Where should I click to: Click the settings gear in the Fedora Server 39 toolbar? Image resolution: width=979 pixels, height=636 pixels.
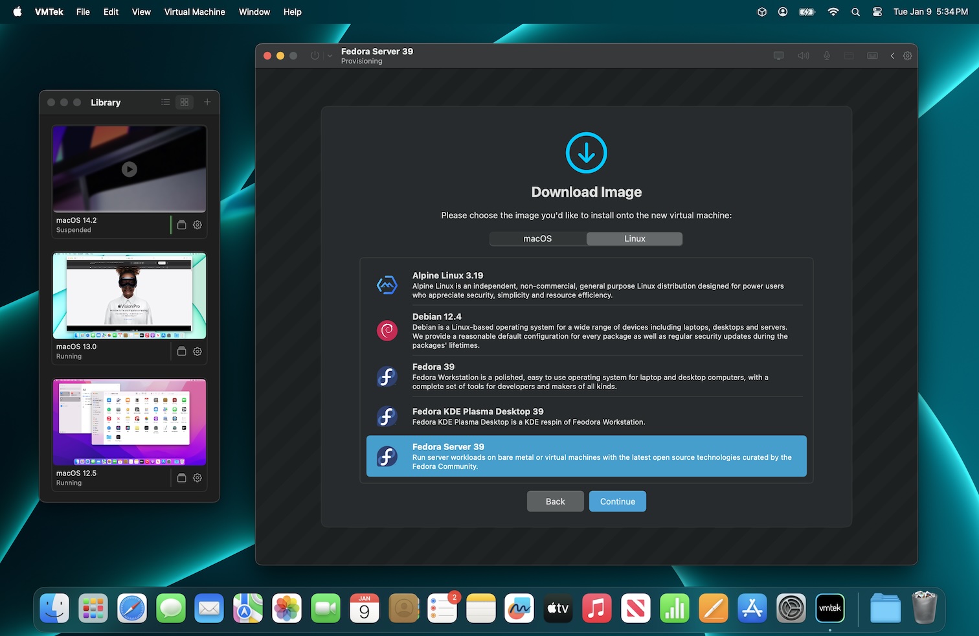pos(908,56)
